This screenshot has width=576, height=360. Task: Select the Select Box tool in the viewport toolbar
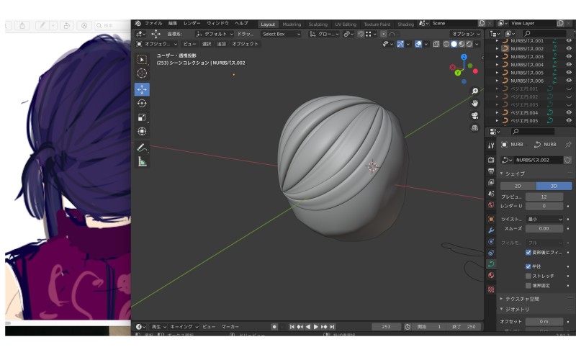[142, 60]
